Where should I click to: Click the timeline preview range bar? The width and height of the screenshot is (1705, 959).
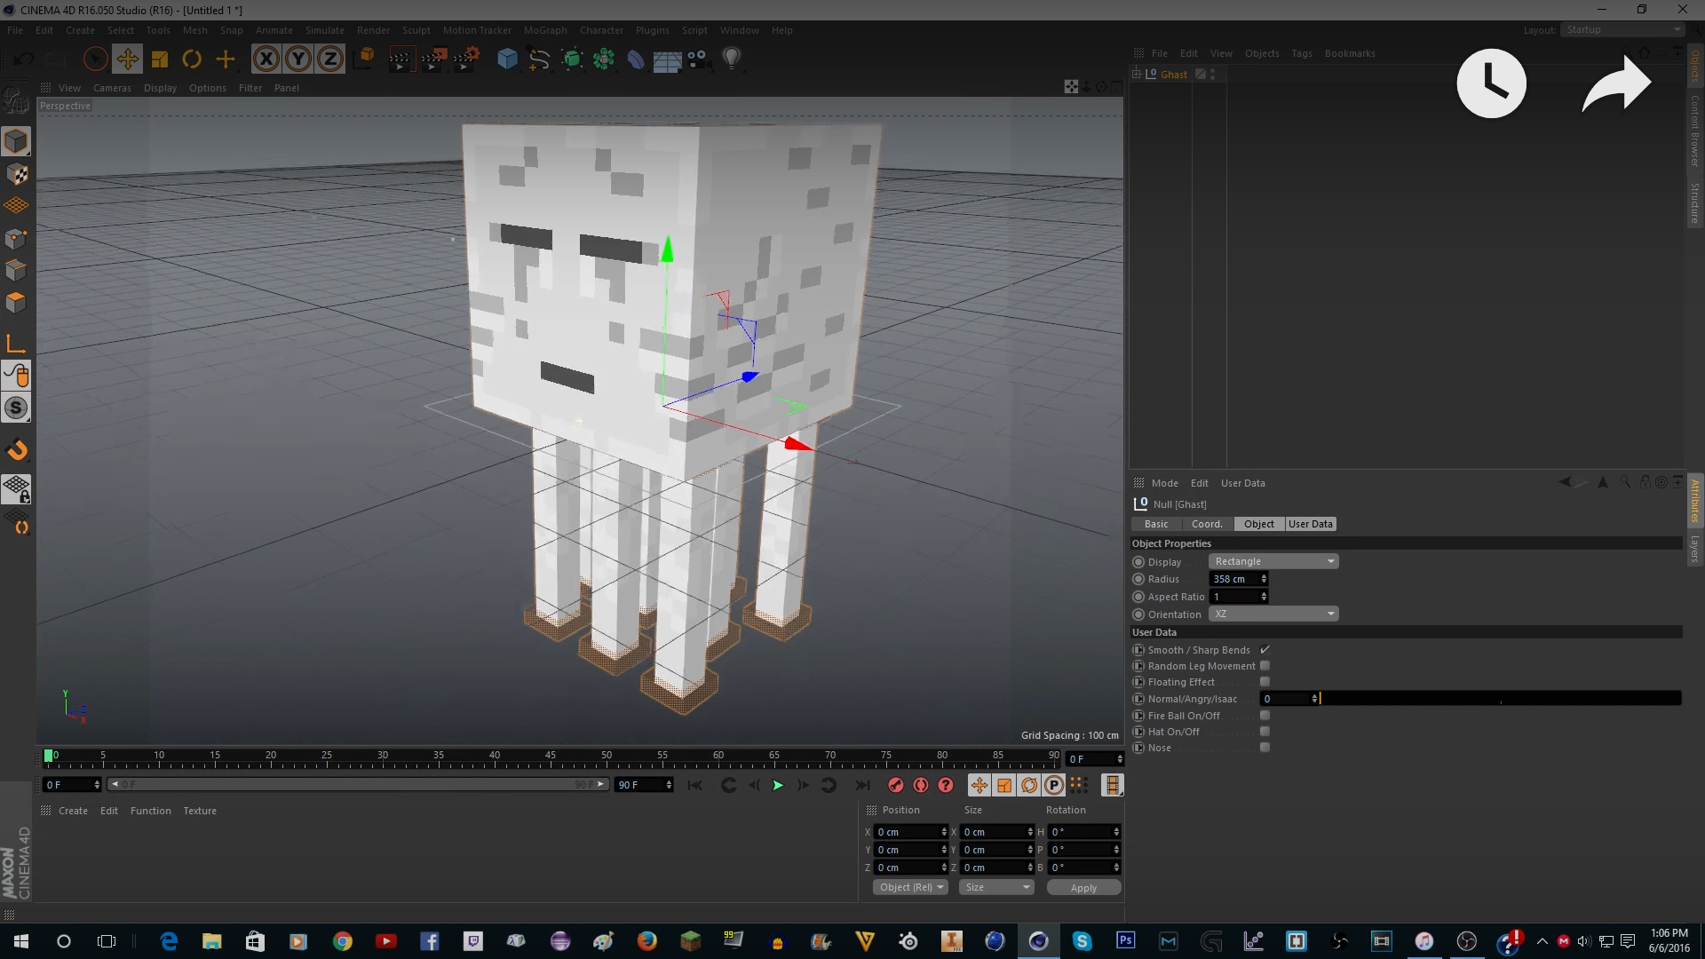[x=357, y=785]
